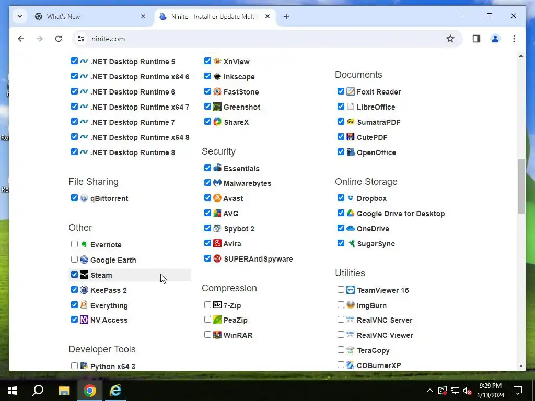The height and width of the screenshot is (401, 535).
Task: Open the Chrome profile button
Action: 495,39
